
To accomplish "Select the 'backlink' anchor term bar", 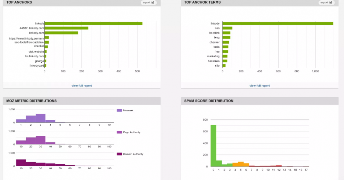I will (226, 33).
